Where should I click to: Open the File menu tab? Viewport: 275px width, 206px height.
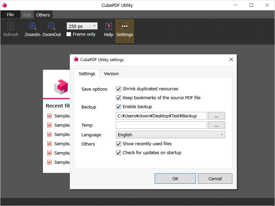tap(10, 14)
